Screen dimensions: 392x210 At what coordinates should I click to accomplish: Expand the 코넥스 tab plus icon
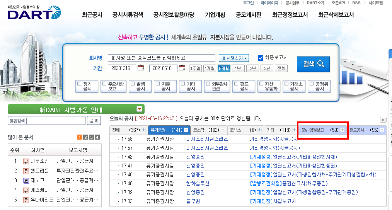click(x=259, y=130)
